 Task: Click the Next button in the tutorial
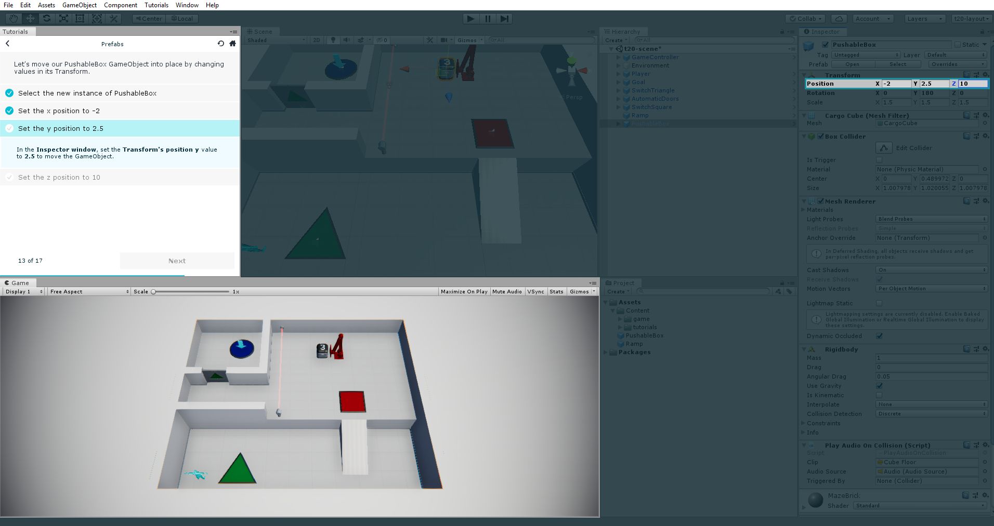point(177,260)
